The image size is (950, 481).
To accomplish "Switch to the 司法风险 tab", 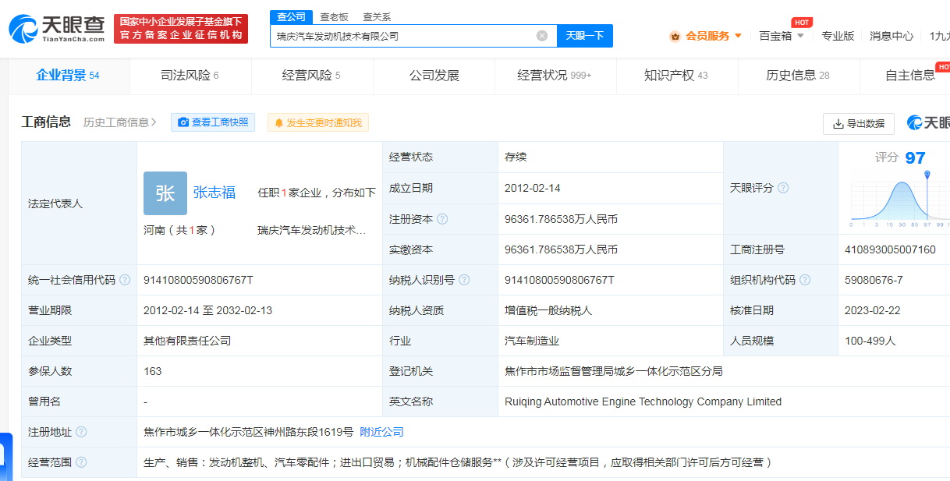I will [190, 76].
